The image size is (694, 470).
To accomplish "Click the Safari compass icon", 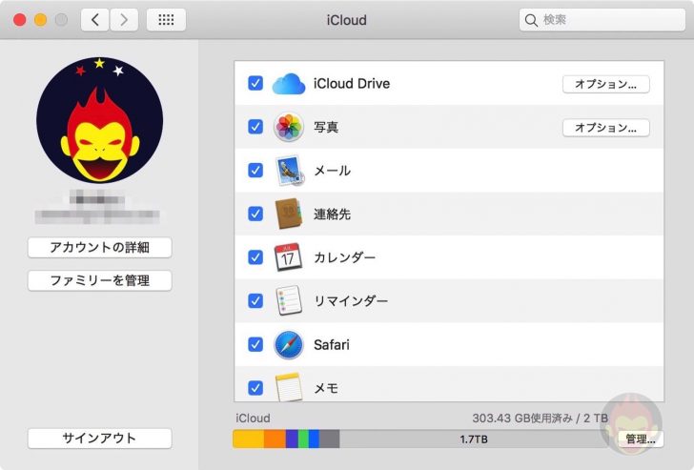I will (x=289, y=344).
